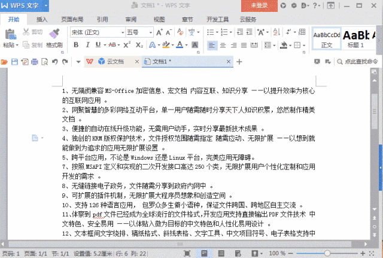The width and height of the screenshot is (383, 258).
Task: Open the phonetic guide dropdown
Action: (x=198, y=32)
